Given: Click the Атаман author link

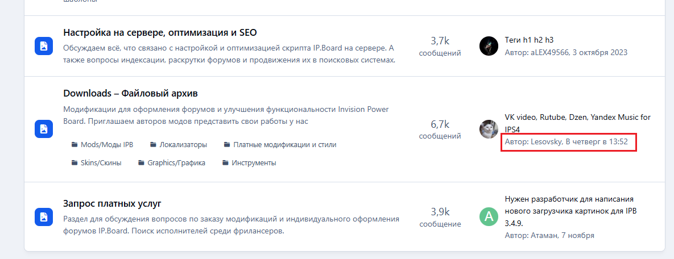Looking at the screenshot, I should click(545, 235).
